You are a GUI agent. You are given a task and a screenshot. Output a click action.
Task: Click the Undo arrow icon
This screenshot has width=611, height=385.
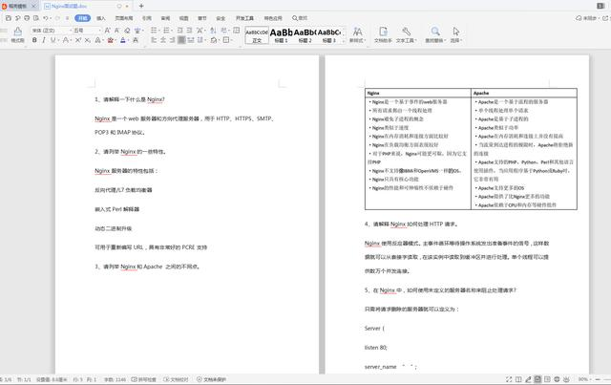coord(46,18)
